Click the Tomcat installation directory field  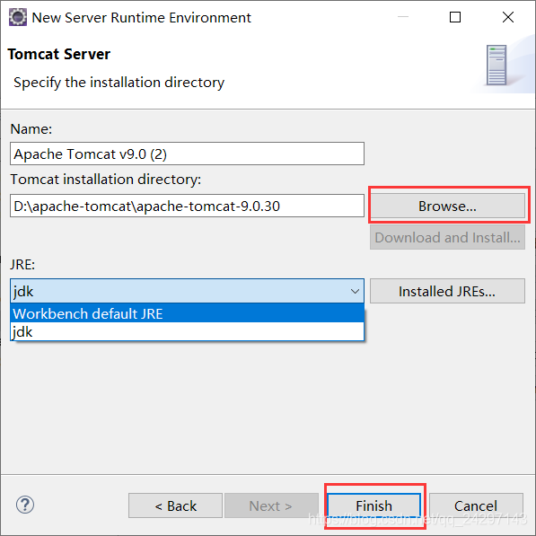pos(187,206)
